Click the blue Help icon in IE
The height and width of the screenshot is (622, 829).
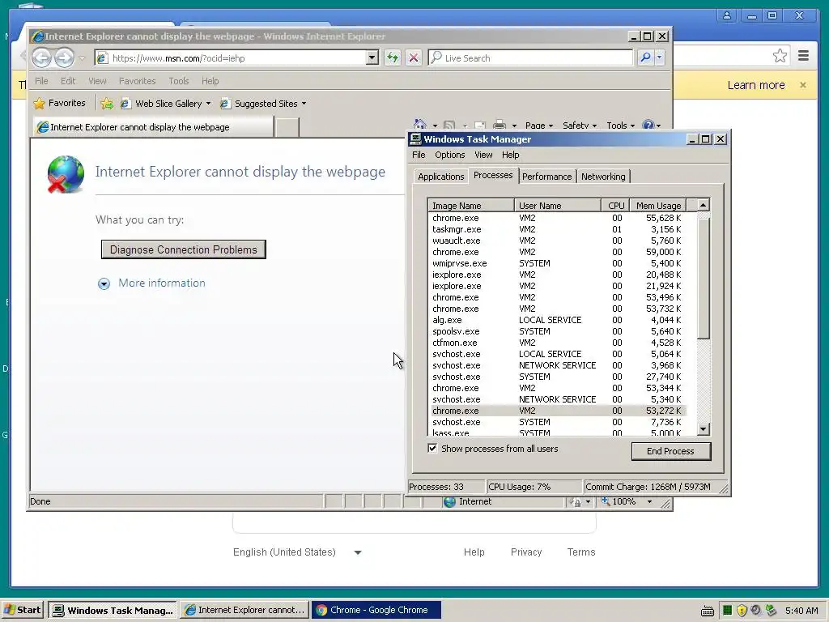(x=648, y=126)
